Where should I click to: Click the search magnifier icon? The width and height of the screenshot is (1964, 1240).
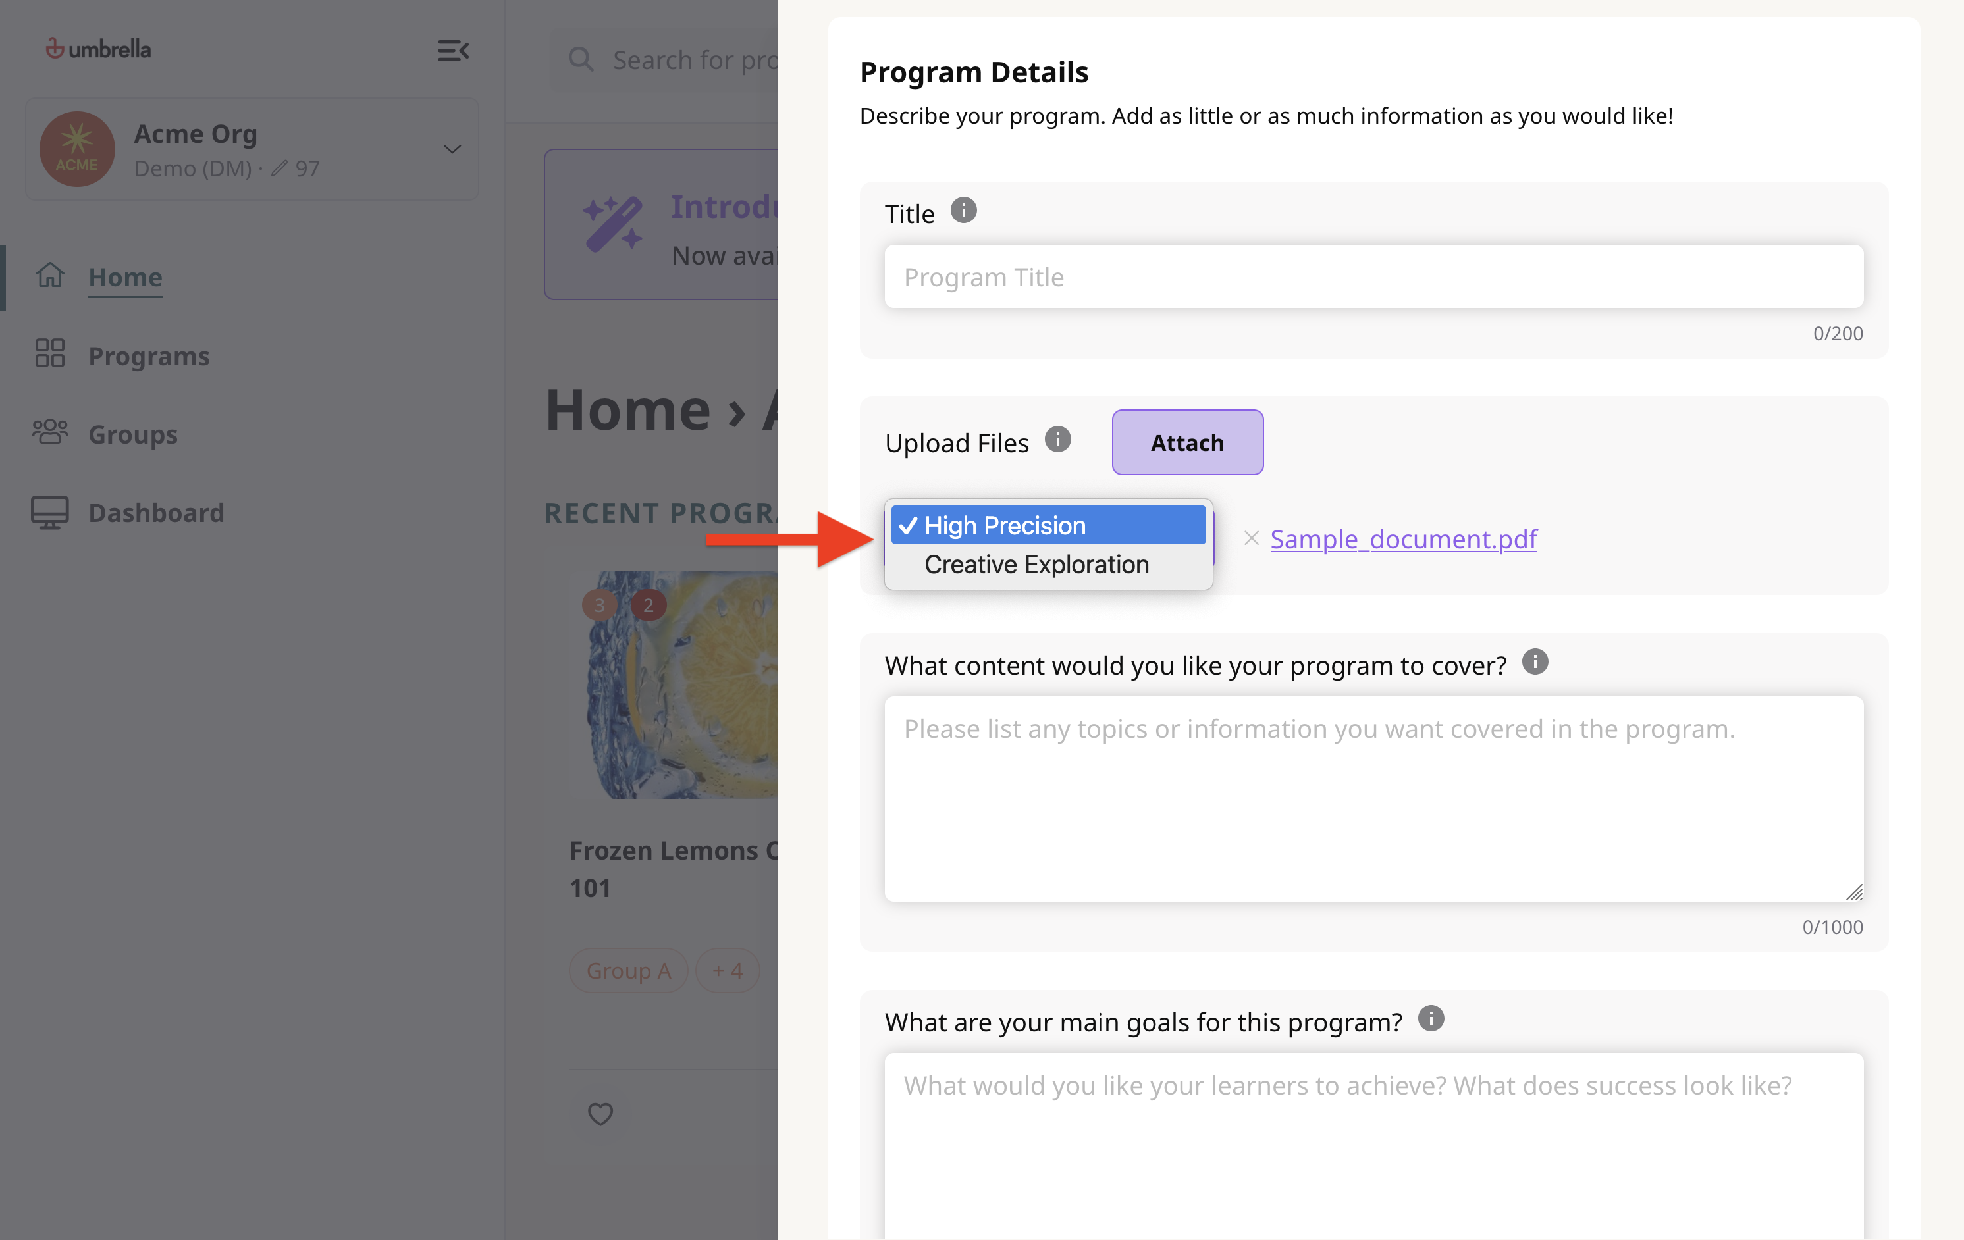point(581,59)
